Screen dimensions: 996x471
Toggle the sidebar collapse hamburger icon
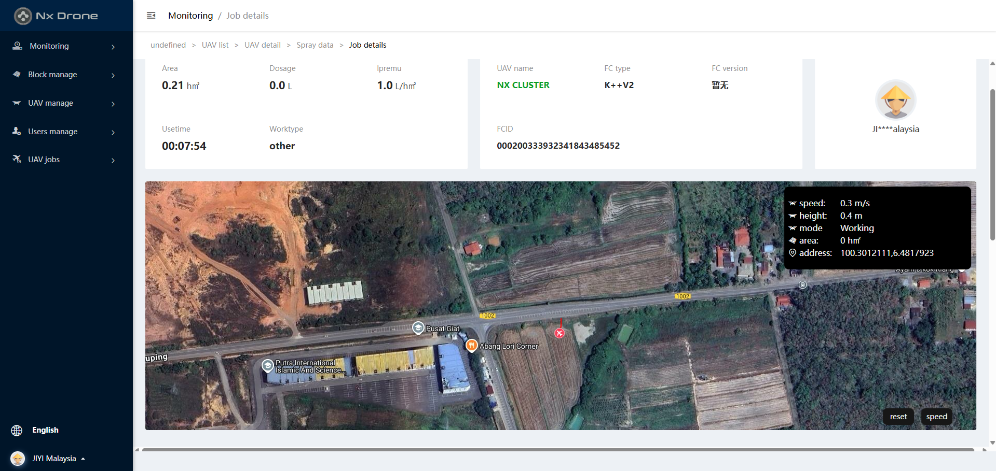[x=151, y=16]
